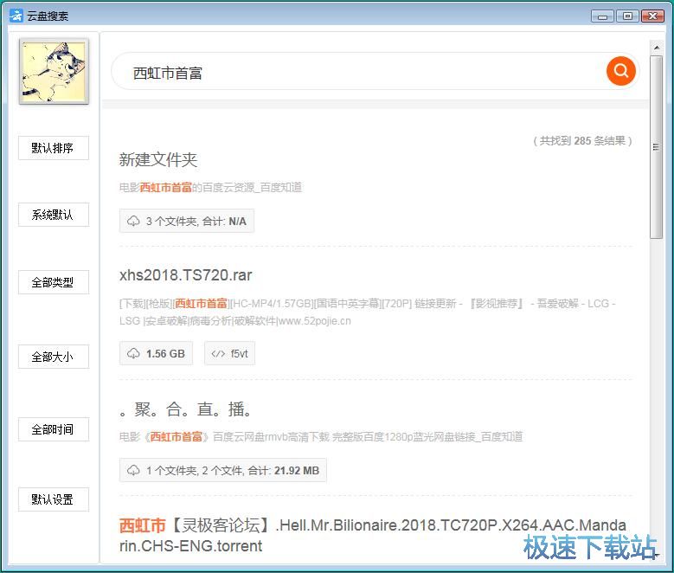Open the 默认排序 sort option
Screen dimensions: 674x573
(54, 148)
